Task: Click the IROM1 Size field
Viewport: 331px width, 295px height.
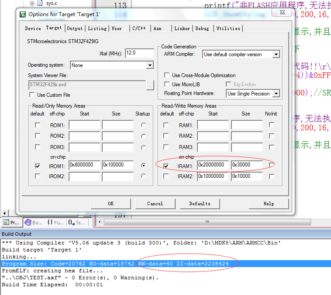Action: [118, 165]
